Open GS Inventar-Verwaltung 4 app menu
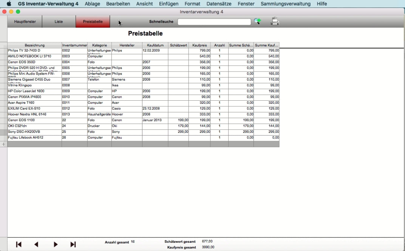 point(48,4)
